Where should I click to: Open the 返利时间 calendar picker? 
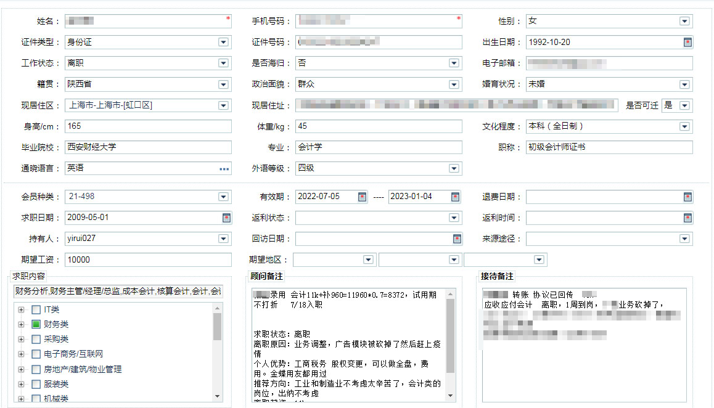[x=687, y=218]
